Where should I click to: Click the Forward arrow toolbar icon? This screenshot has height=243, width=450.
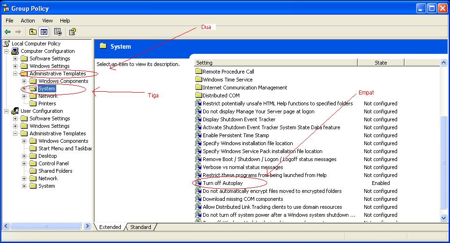click(18, 32)
